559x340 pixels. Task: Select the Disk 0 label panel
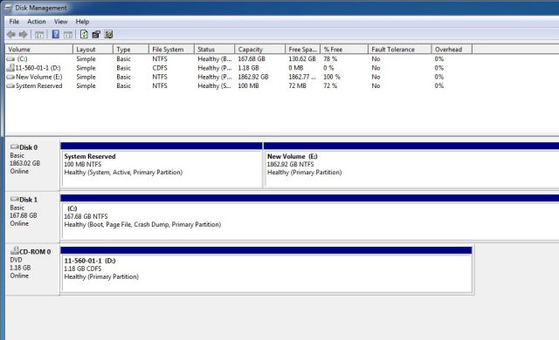point(32,165)
